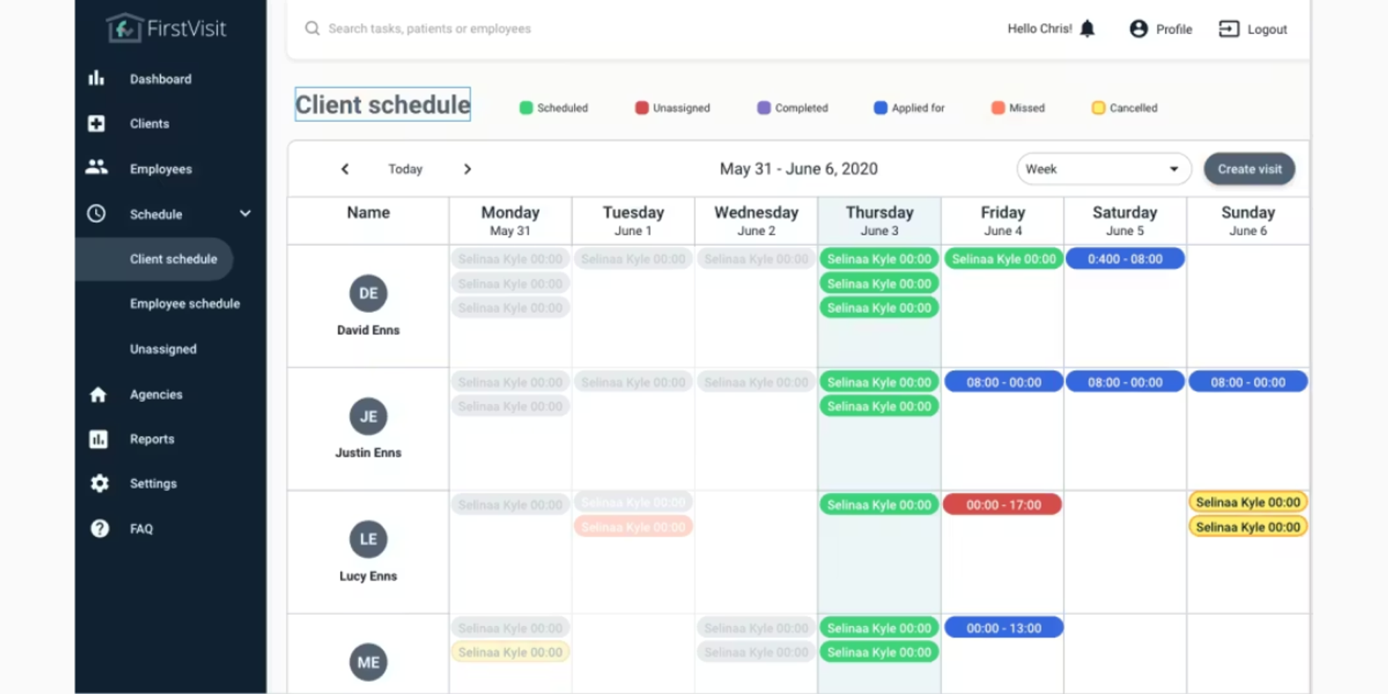Click the Unassigned red legend swatch

pyautogui.click(x=642, y=108)
